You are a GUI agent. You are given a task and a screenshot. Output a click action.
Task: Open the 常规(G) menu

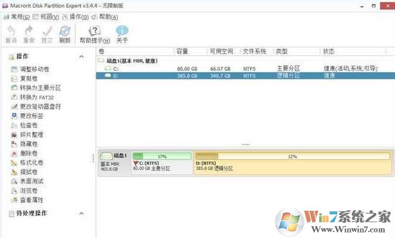pos(16,17)
